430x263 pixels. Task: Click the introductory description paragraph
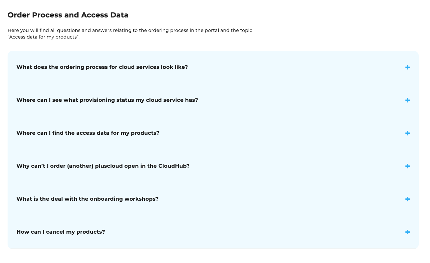[130, 33]
